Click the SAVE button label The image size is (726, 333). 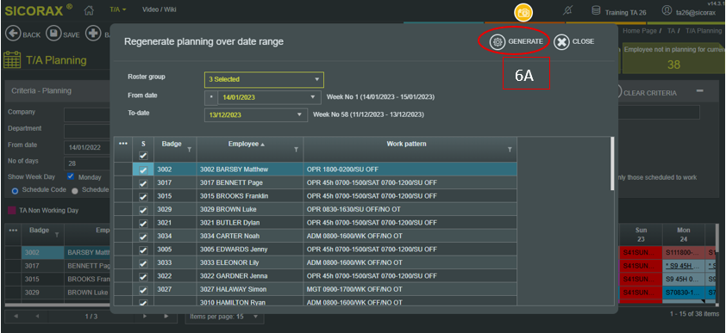click(x=72, y=35)
